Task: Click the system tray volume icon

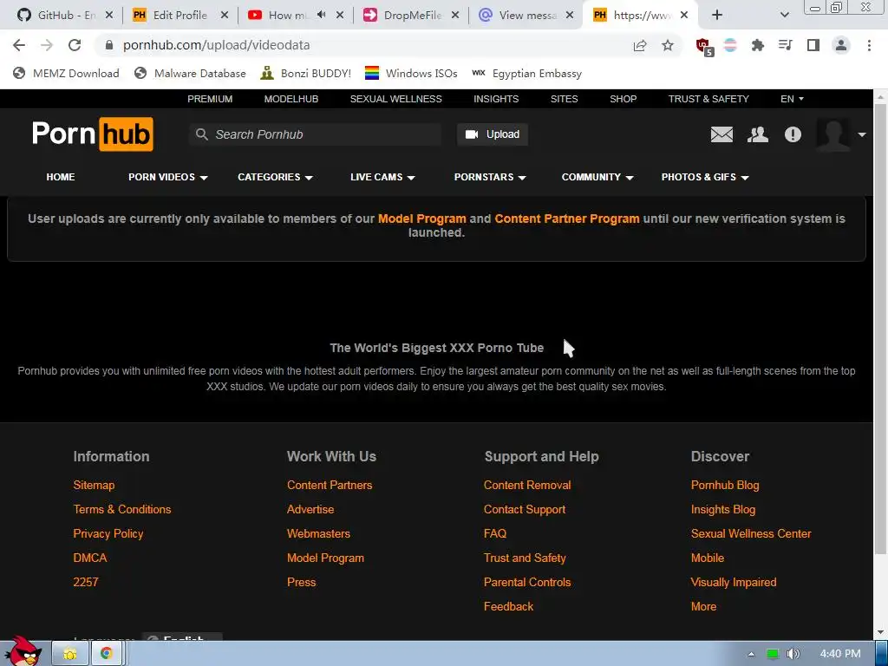Action: point(793,654)
